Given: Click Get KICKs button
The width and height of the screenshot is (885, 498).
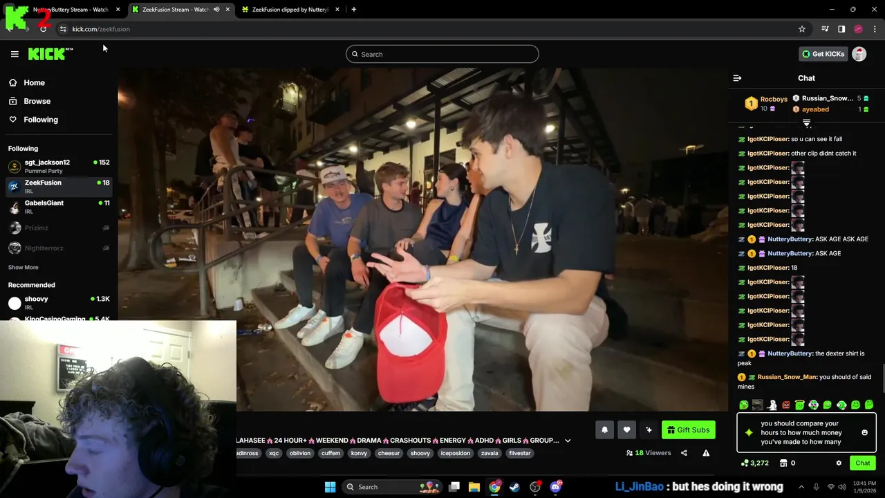Looking at the screenshot, I should [x=823, y=54].
